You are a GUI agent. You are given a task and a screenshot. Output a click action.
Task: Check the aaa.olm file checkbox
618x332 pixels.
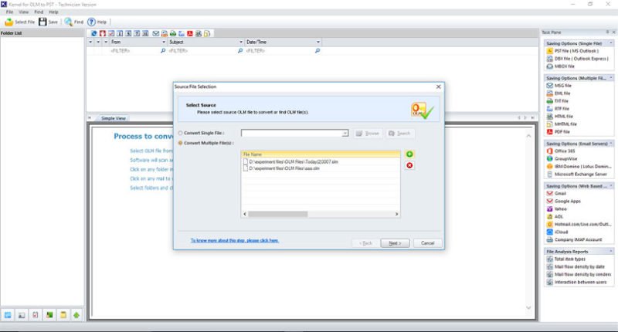246,168
